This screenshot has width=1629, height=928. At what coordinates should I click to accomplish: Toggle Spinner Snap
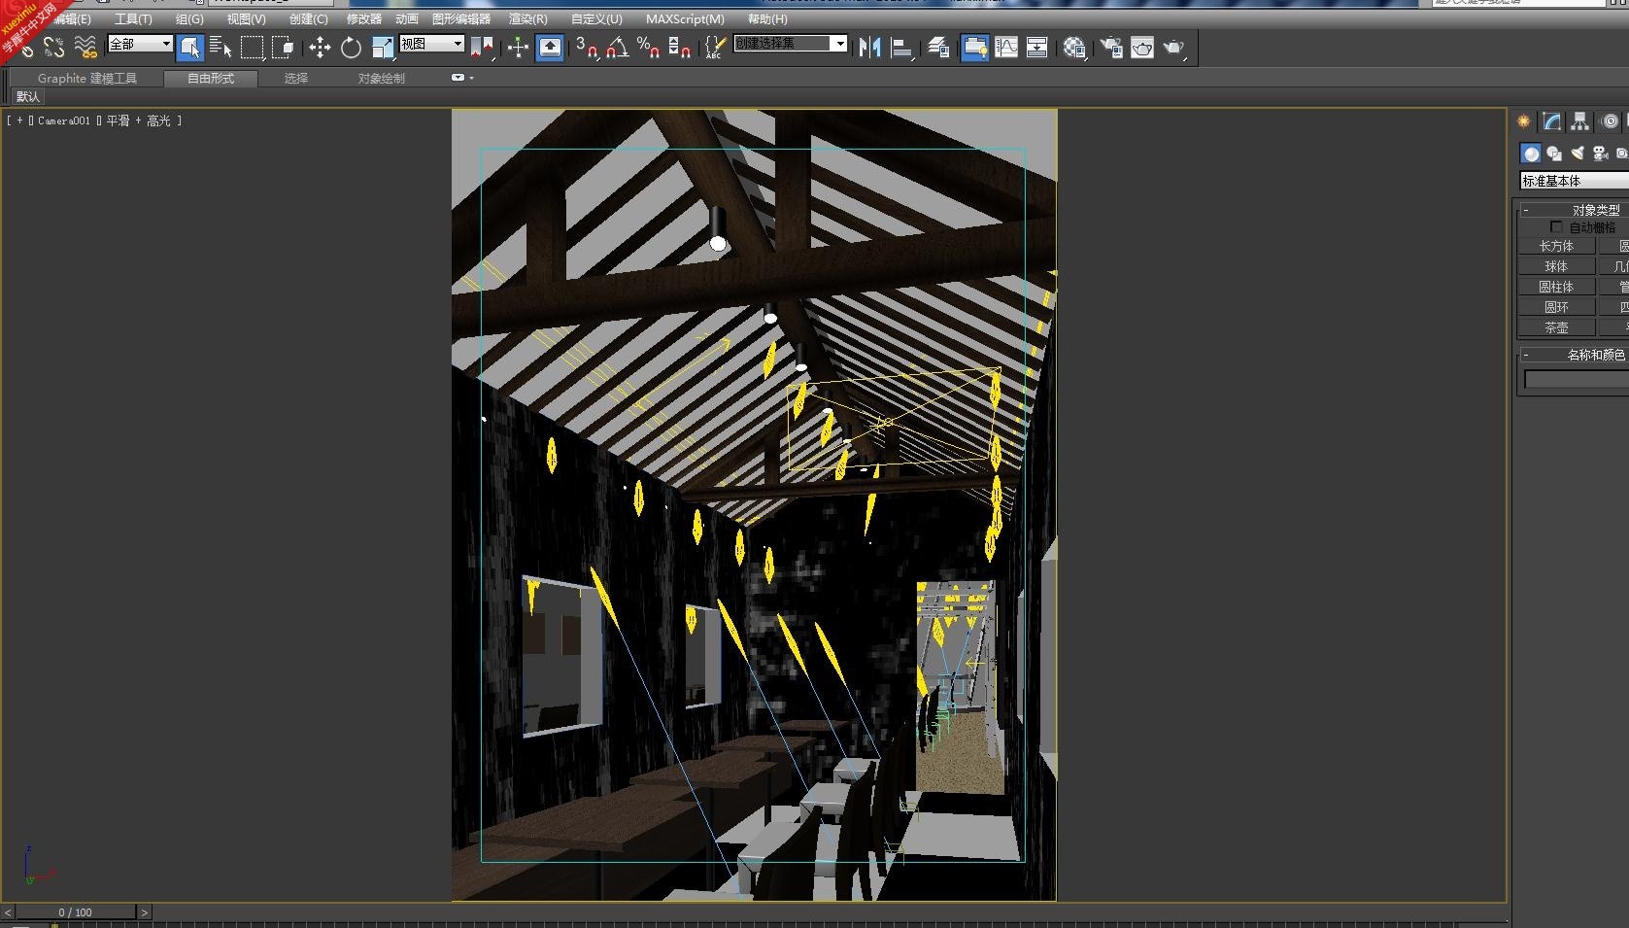pyautogui.click(x=680, y=47)
